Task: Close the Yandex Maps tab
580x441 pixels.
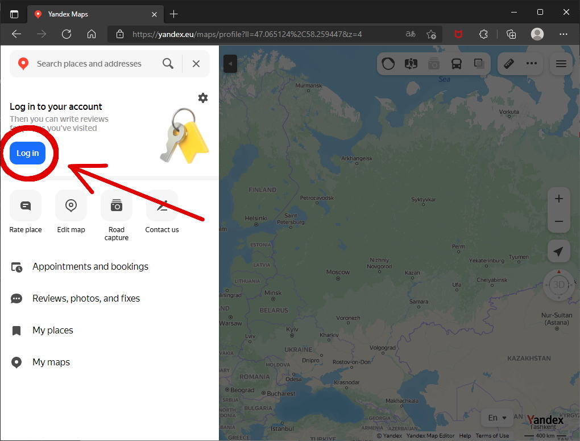Action: (x=154, y=14)
